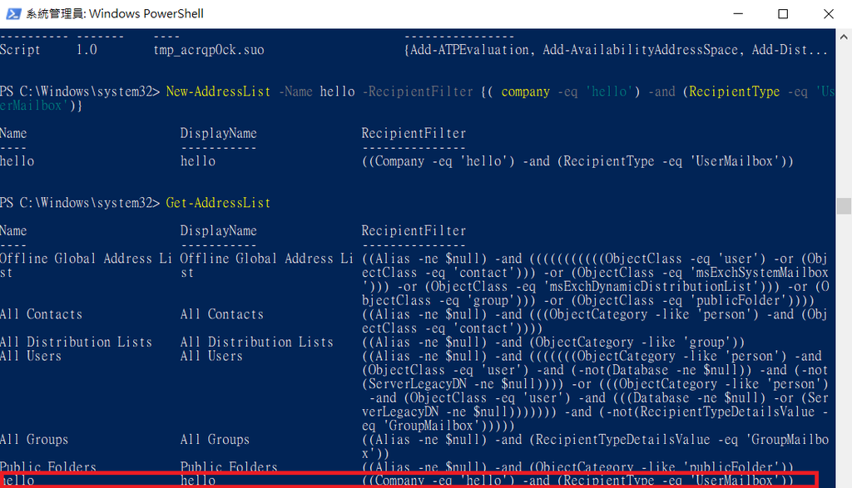Click the Script module type text

(20, 50)
